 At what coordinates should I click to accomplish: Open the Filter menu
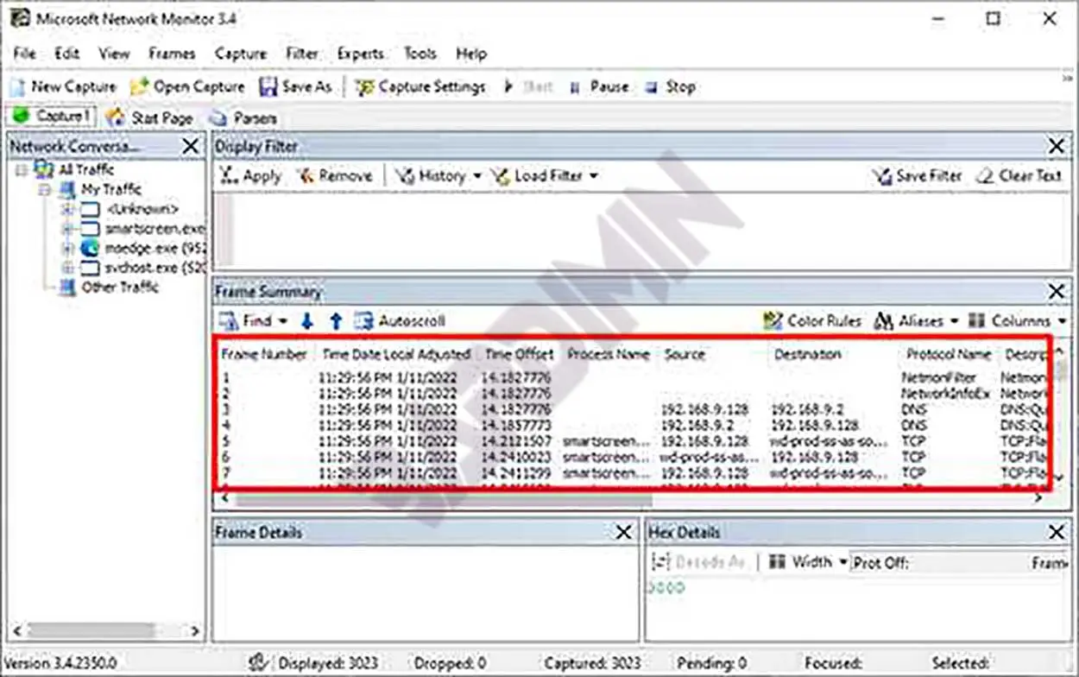301,54
